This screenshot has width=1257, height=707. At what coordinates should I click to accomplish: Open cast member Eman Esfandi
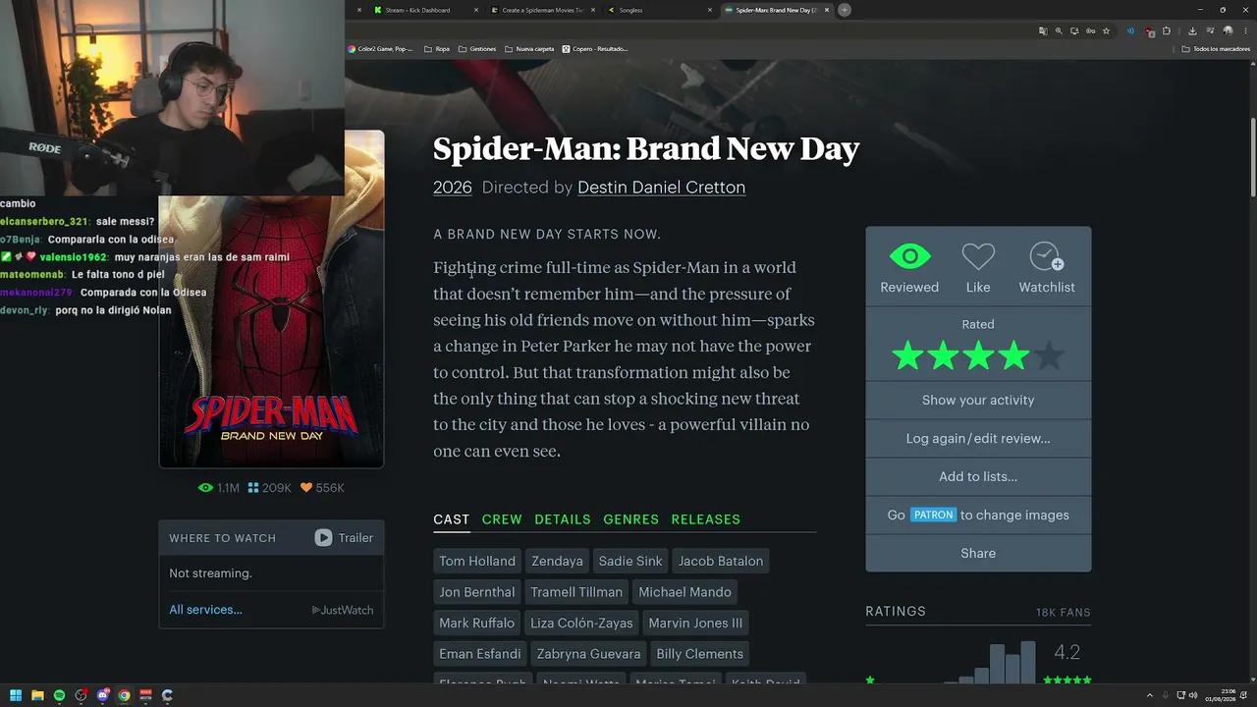[480, 654]
